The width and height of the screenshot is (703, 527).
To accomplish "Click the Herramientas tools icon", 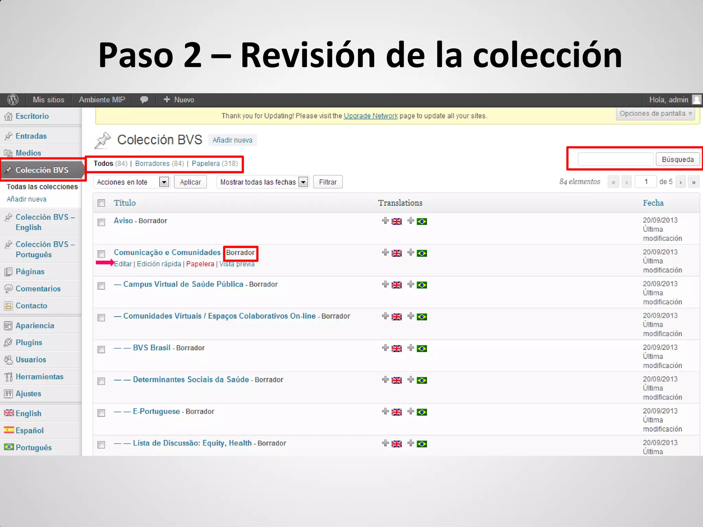I will click(8, 377).
